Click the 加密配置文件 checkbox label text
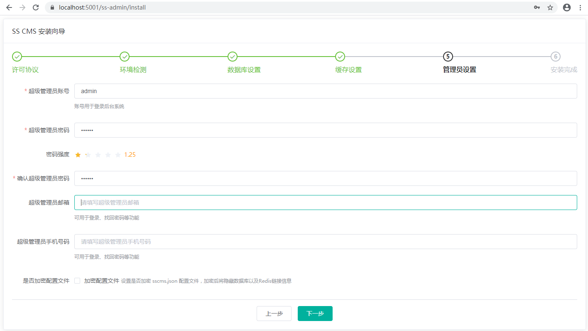The height and width of the screenshot is (331, 588). pos(102,281)
